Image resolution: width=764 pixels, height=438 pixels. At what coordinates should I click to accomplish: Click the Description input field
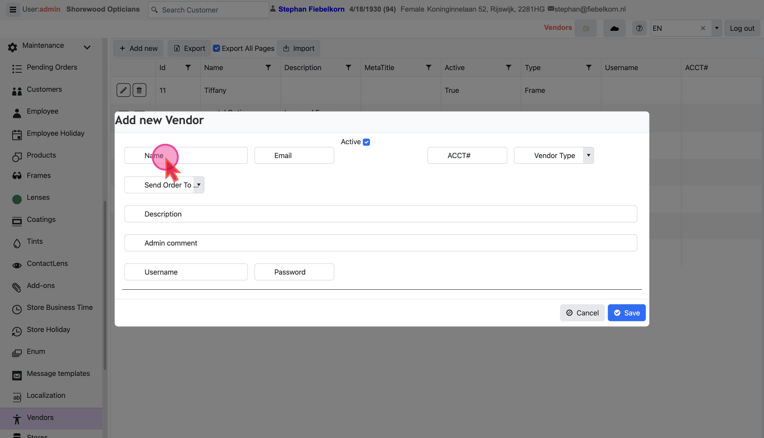pos(380,214)
